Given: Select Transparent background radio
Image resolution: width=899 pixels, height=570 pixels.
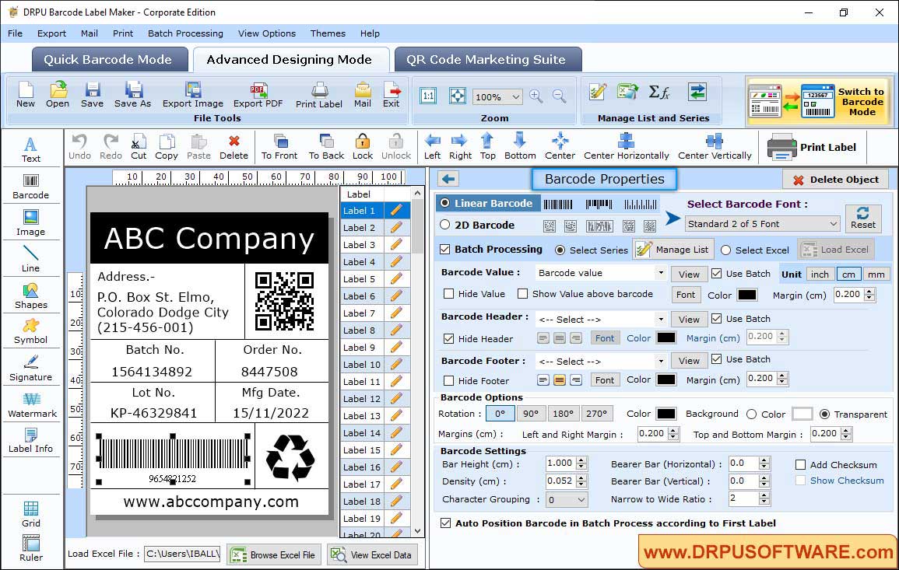Looking at the screenshot, I should pyautogui.click(x=824, y=414).
